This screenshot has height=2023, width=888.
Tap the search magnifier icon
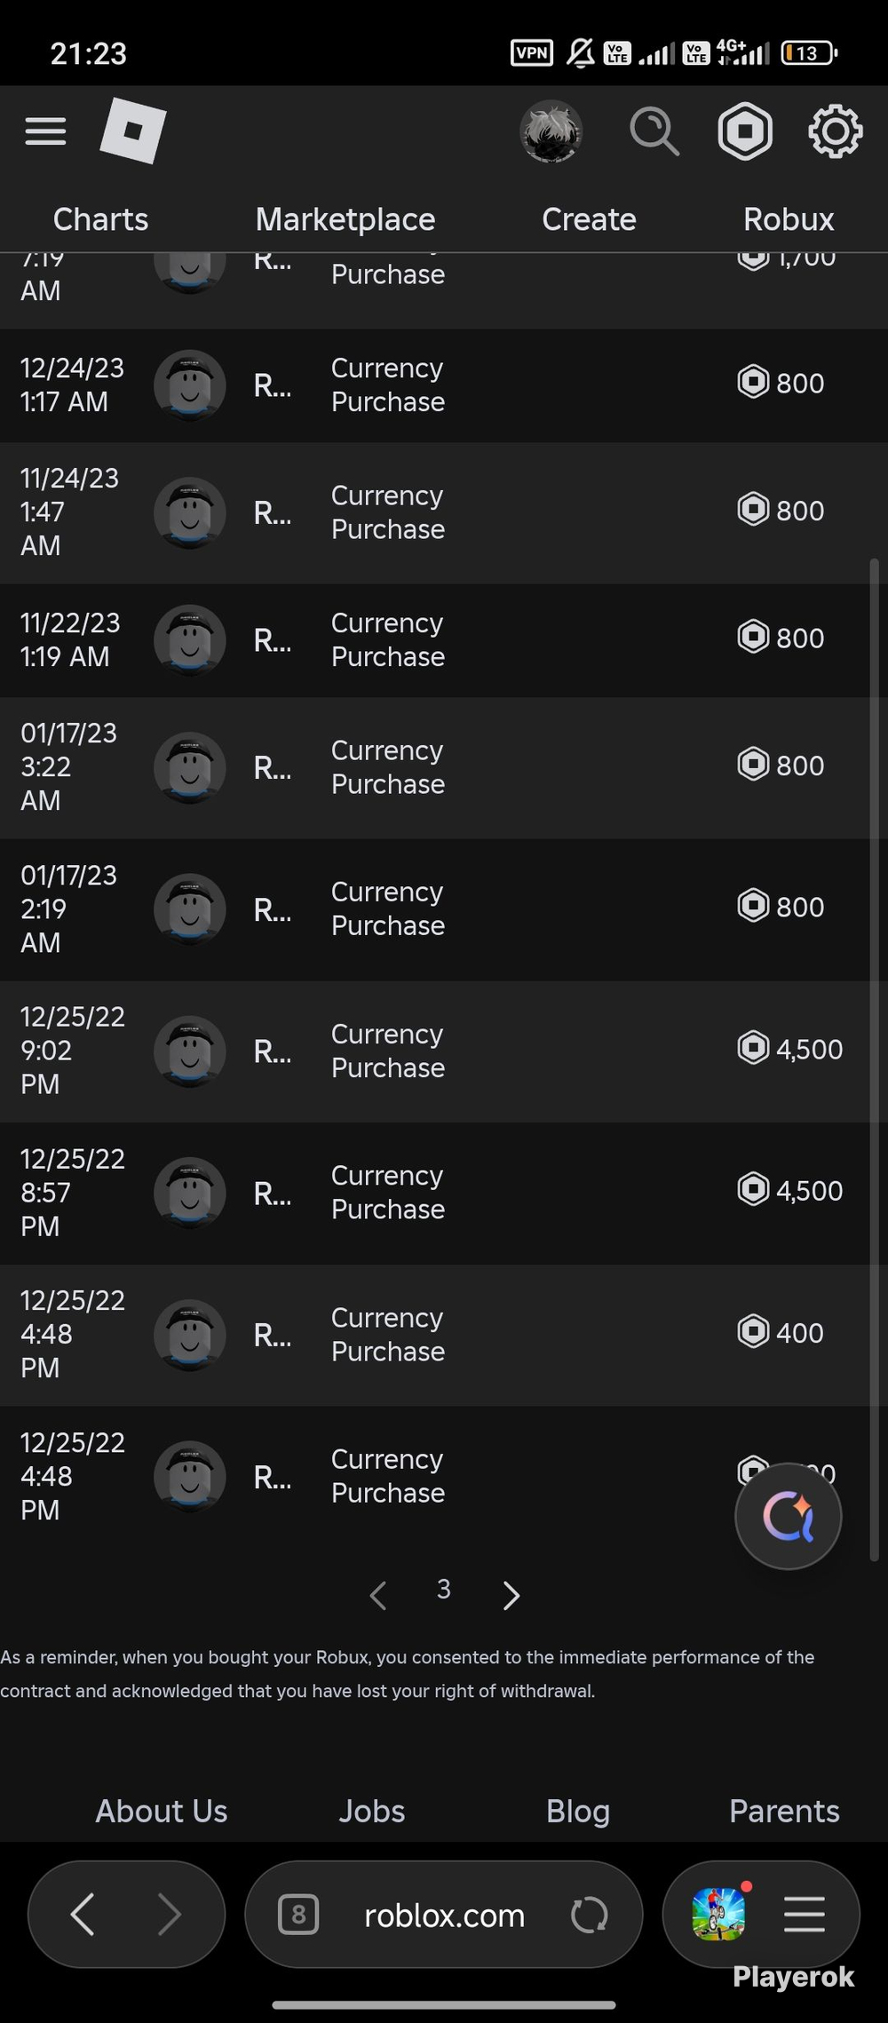654,131
